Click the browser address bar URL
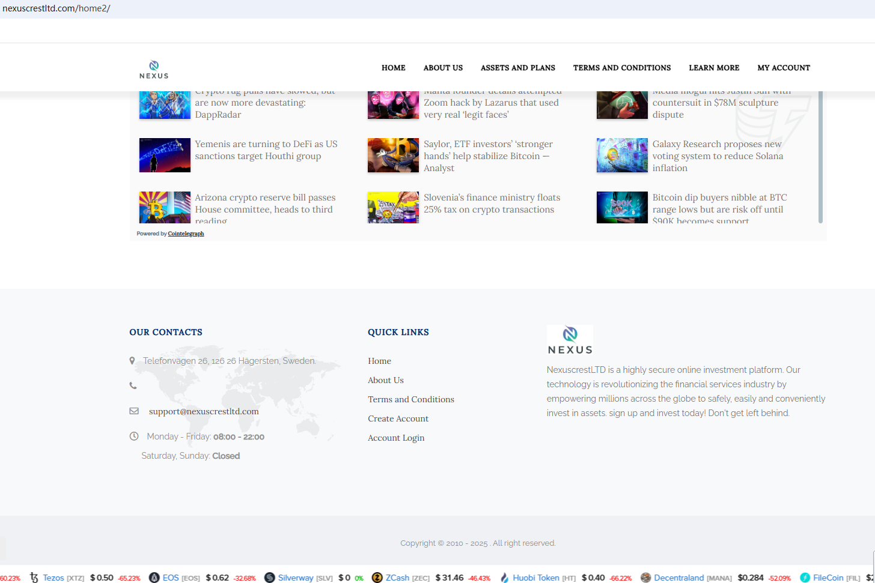The image size is (875, 583). [x=56, y=8]
